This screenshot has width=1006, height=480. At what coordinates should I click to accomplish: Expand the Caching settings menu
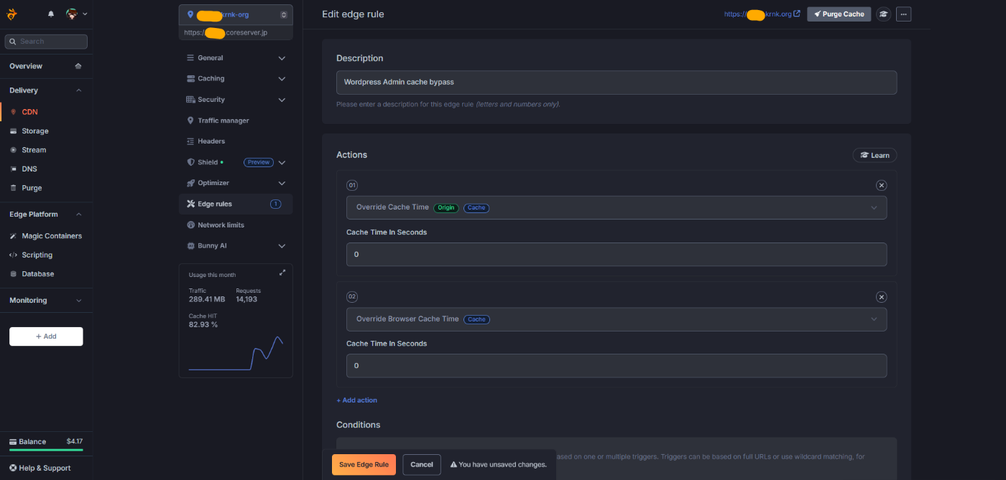pyautogui.click(x=236, y=79)
